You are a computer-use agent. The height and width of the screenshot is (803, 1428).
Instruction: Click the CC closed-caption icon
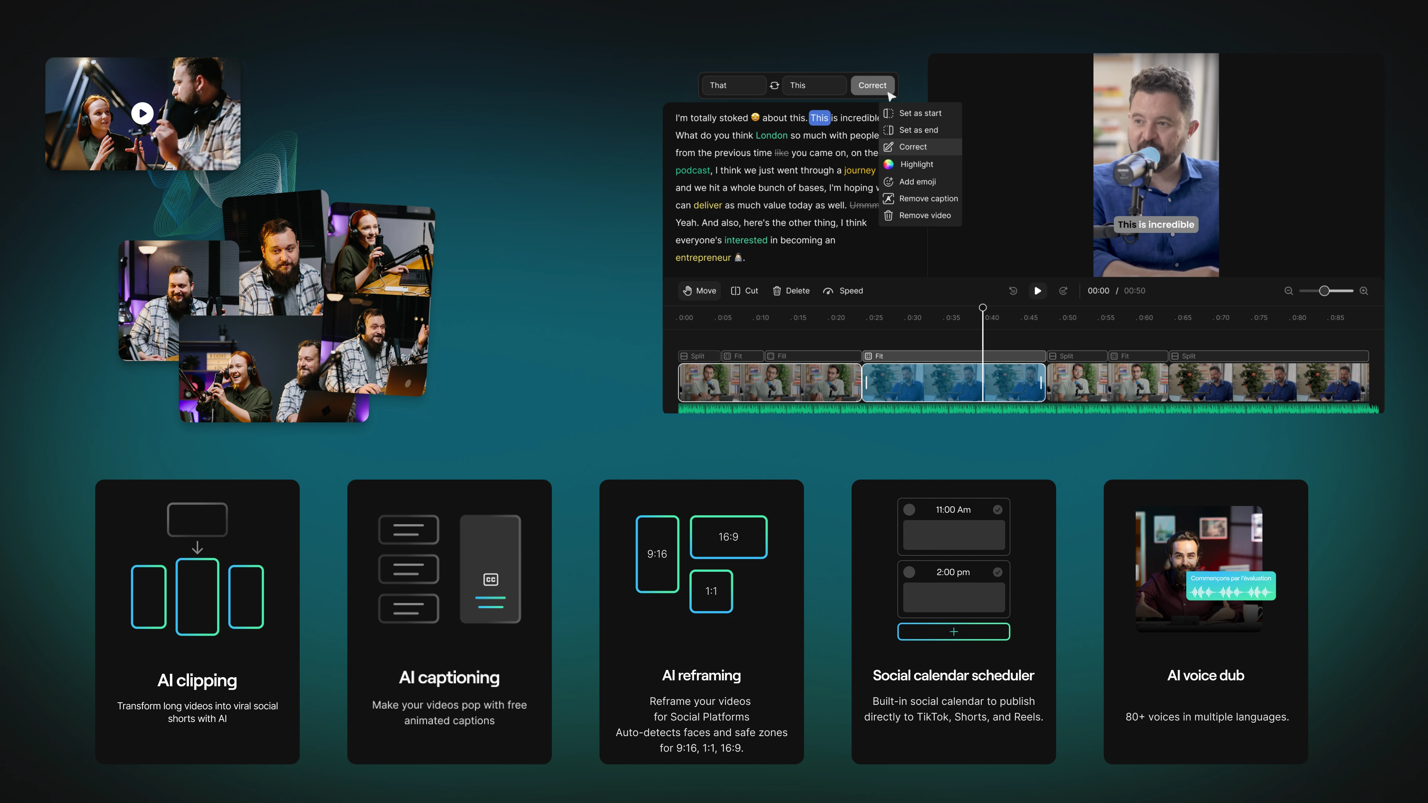pyautogui.click(x=491, y=580)
